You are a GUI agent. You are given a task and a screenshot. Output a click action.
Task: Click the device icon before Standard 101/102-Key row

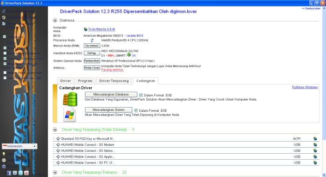tap(58, 139)
